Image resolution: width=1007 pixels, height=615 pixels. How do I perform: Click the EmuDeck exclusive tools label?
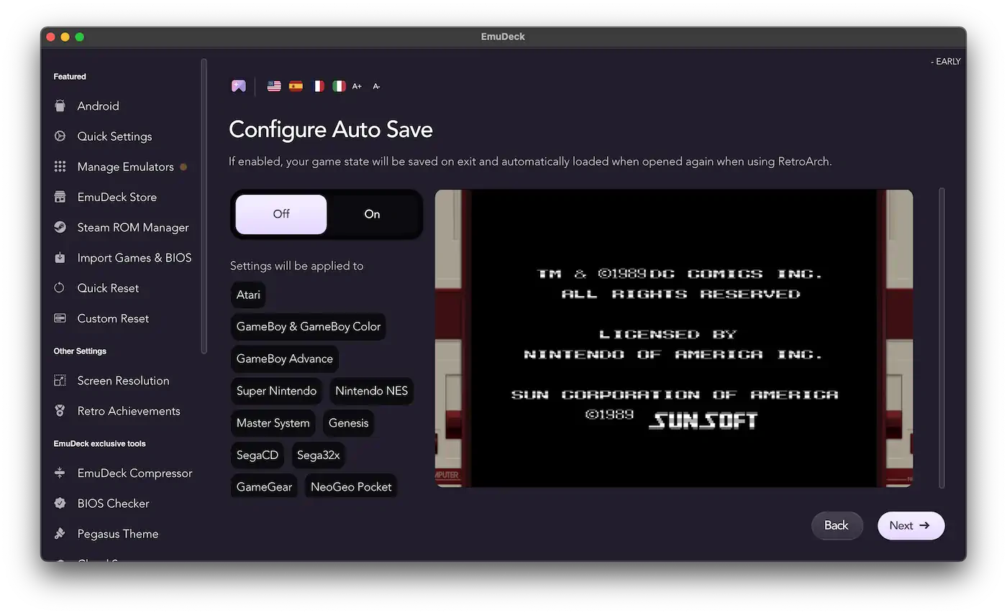tap(99, 443)
